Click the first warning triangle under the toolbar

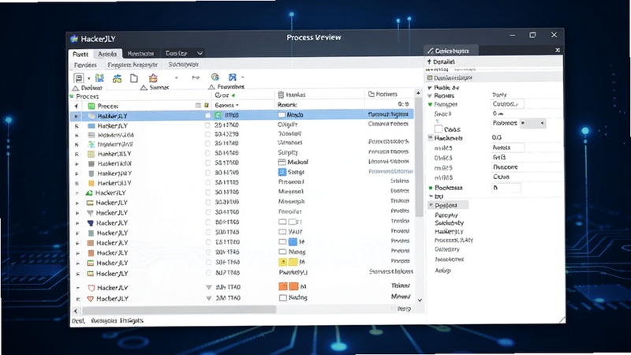(75, 88)
